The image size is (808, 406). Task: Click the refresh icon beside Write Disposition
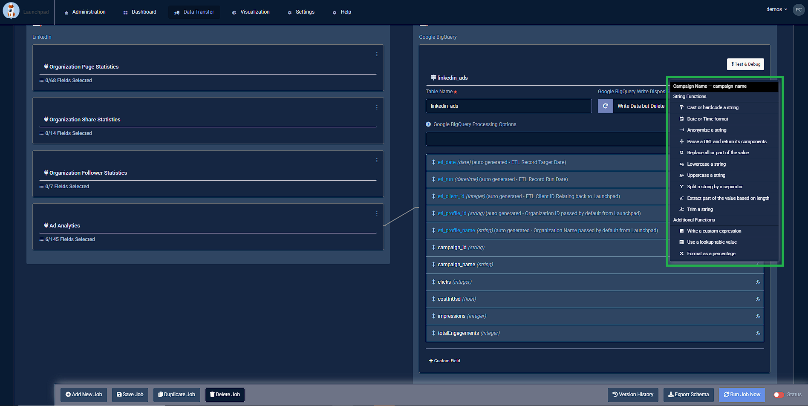605,106
